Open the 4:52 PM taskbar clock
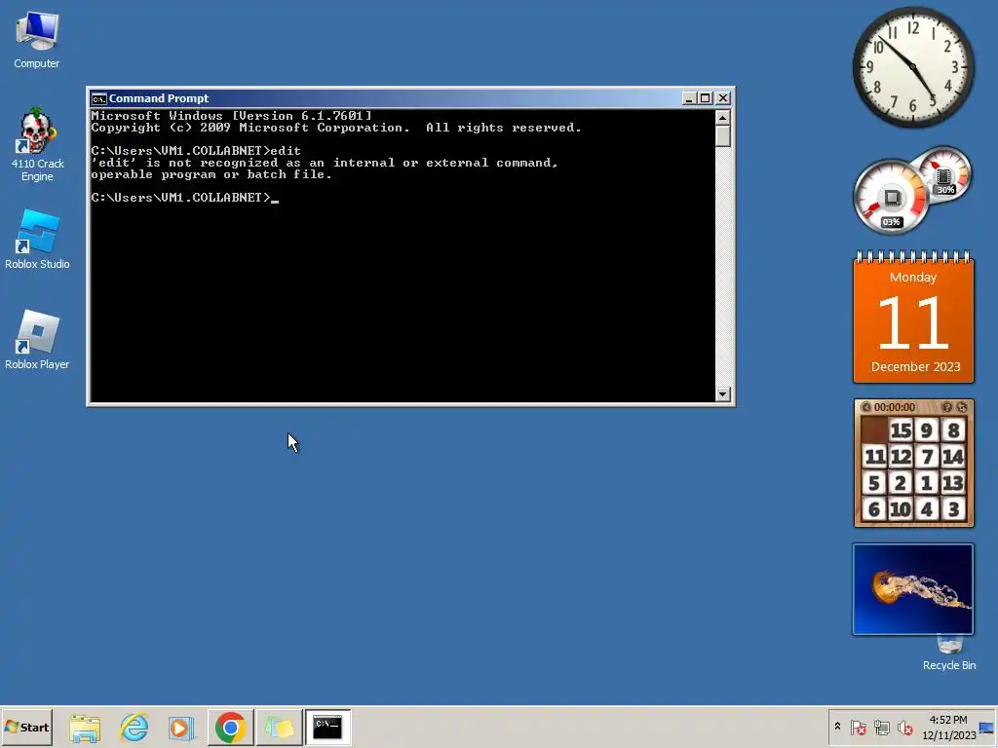Screen dimensions: 998x748 [x=948, y=727]
